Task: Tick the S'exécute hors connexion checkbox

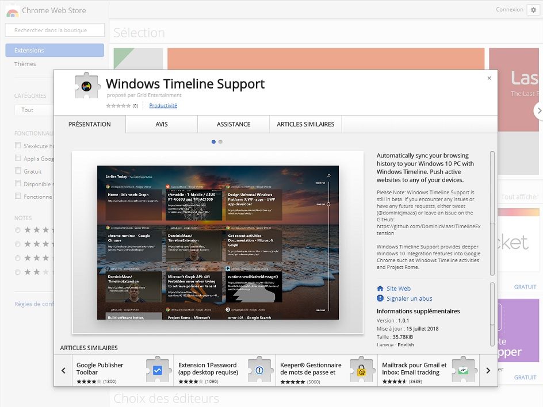Action: (18, 145)
